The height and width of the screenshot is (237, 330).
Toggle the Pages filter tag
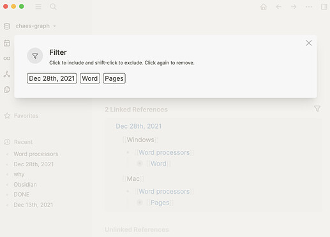[x=114, y=78]
